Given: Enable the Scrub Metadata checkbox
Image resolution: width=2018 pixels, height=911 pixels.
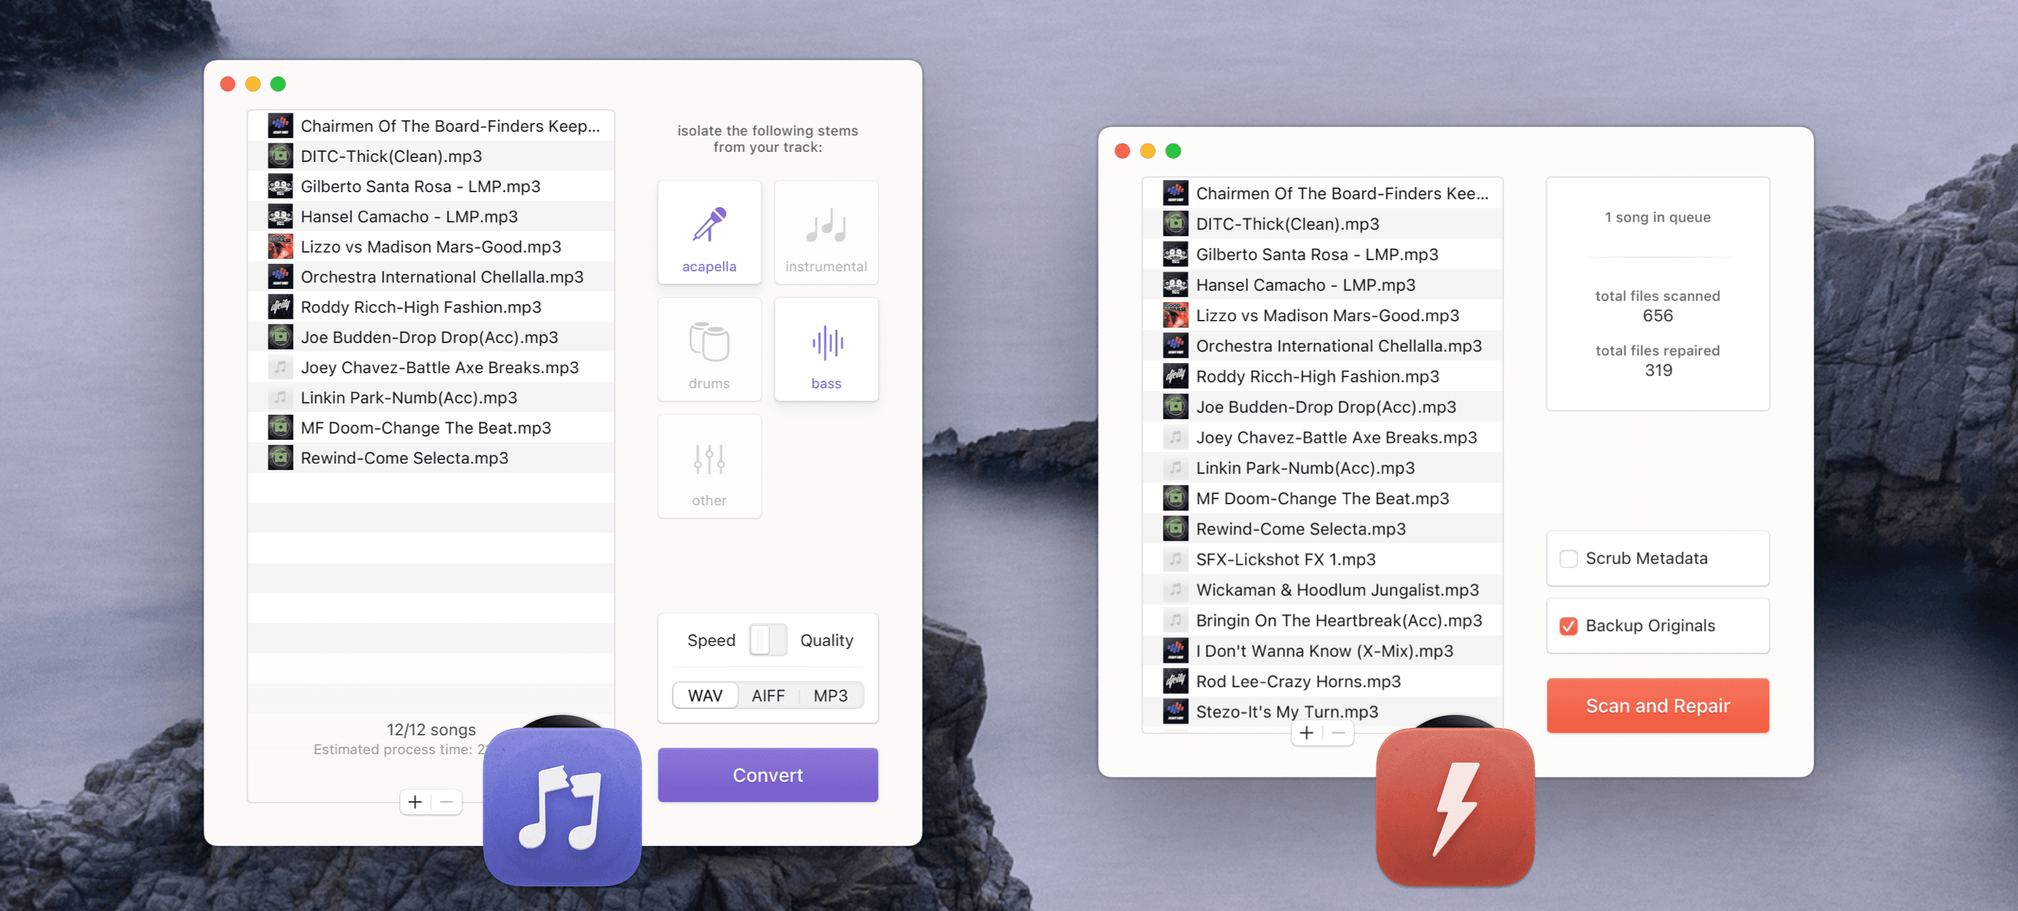Looking at the screenshot, I should point(1568,559).
